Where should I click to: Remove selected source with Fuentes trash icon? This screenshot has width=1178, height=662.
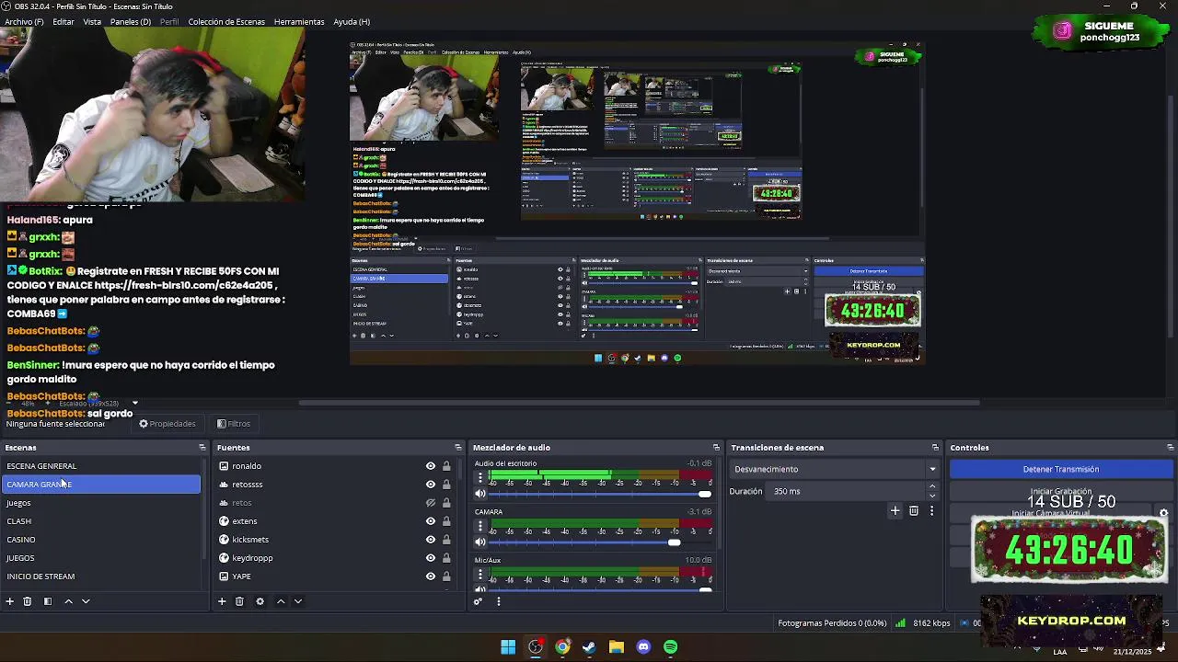[239, 601]
